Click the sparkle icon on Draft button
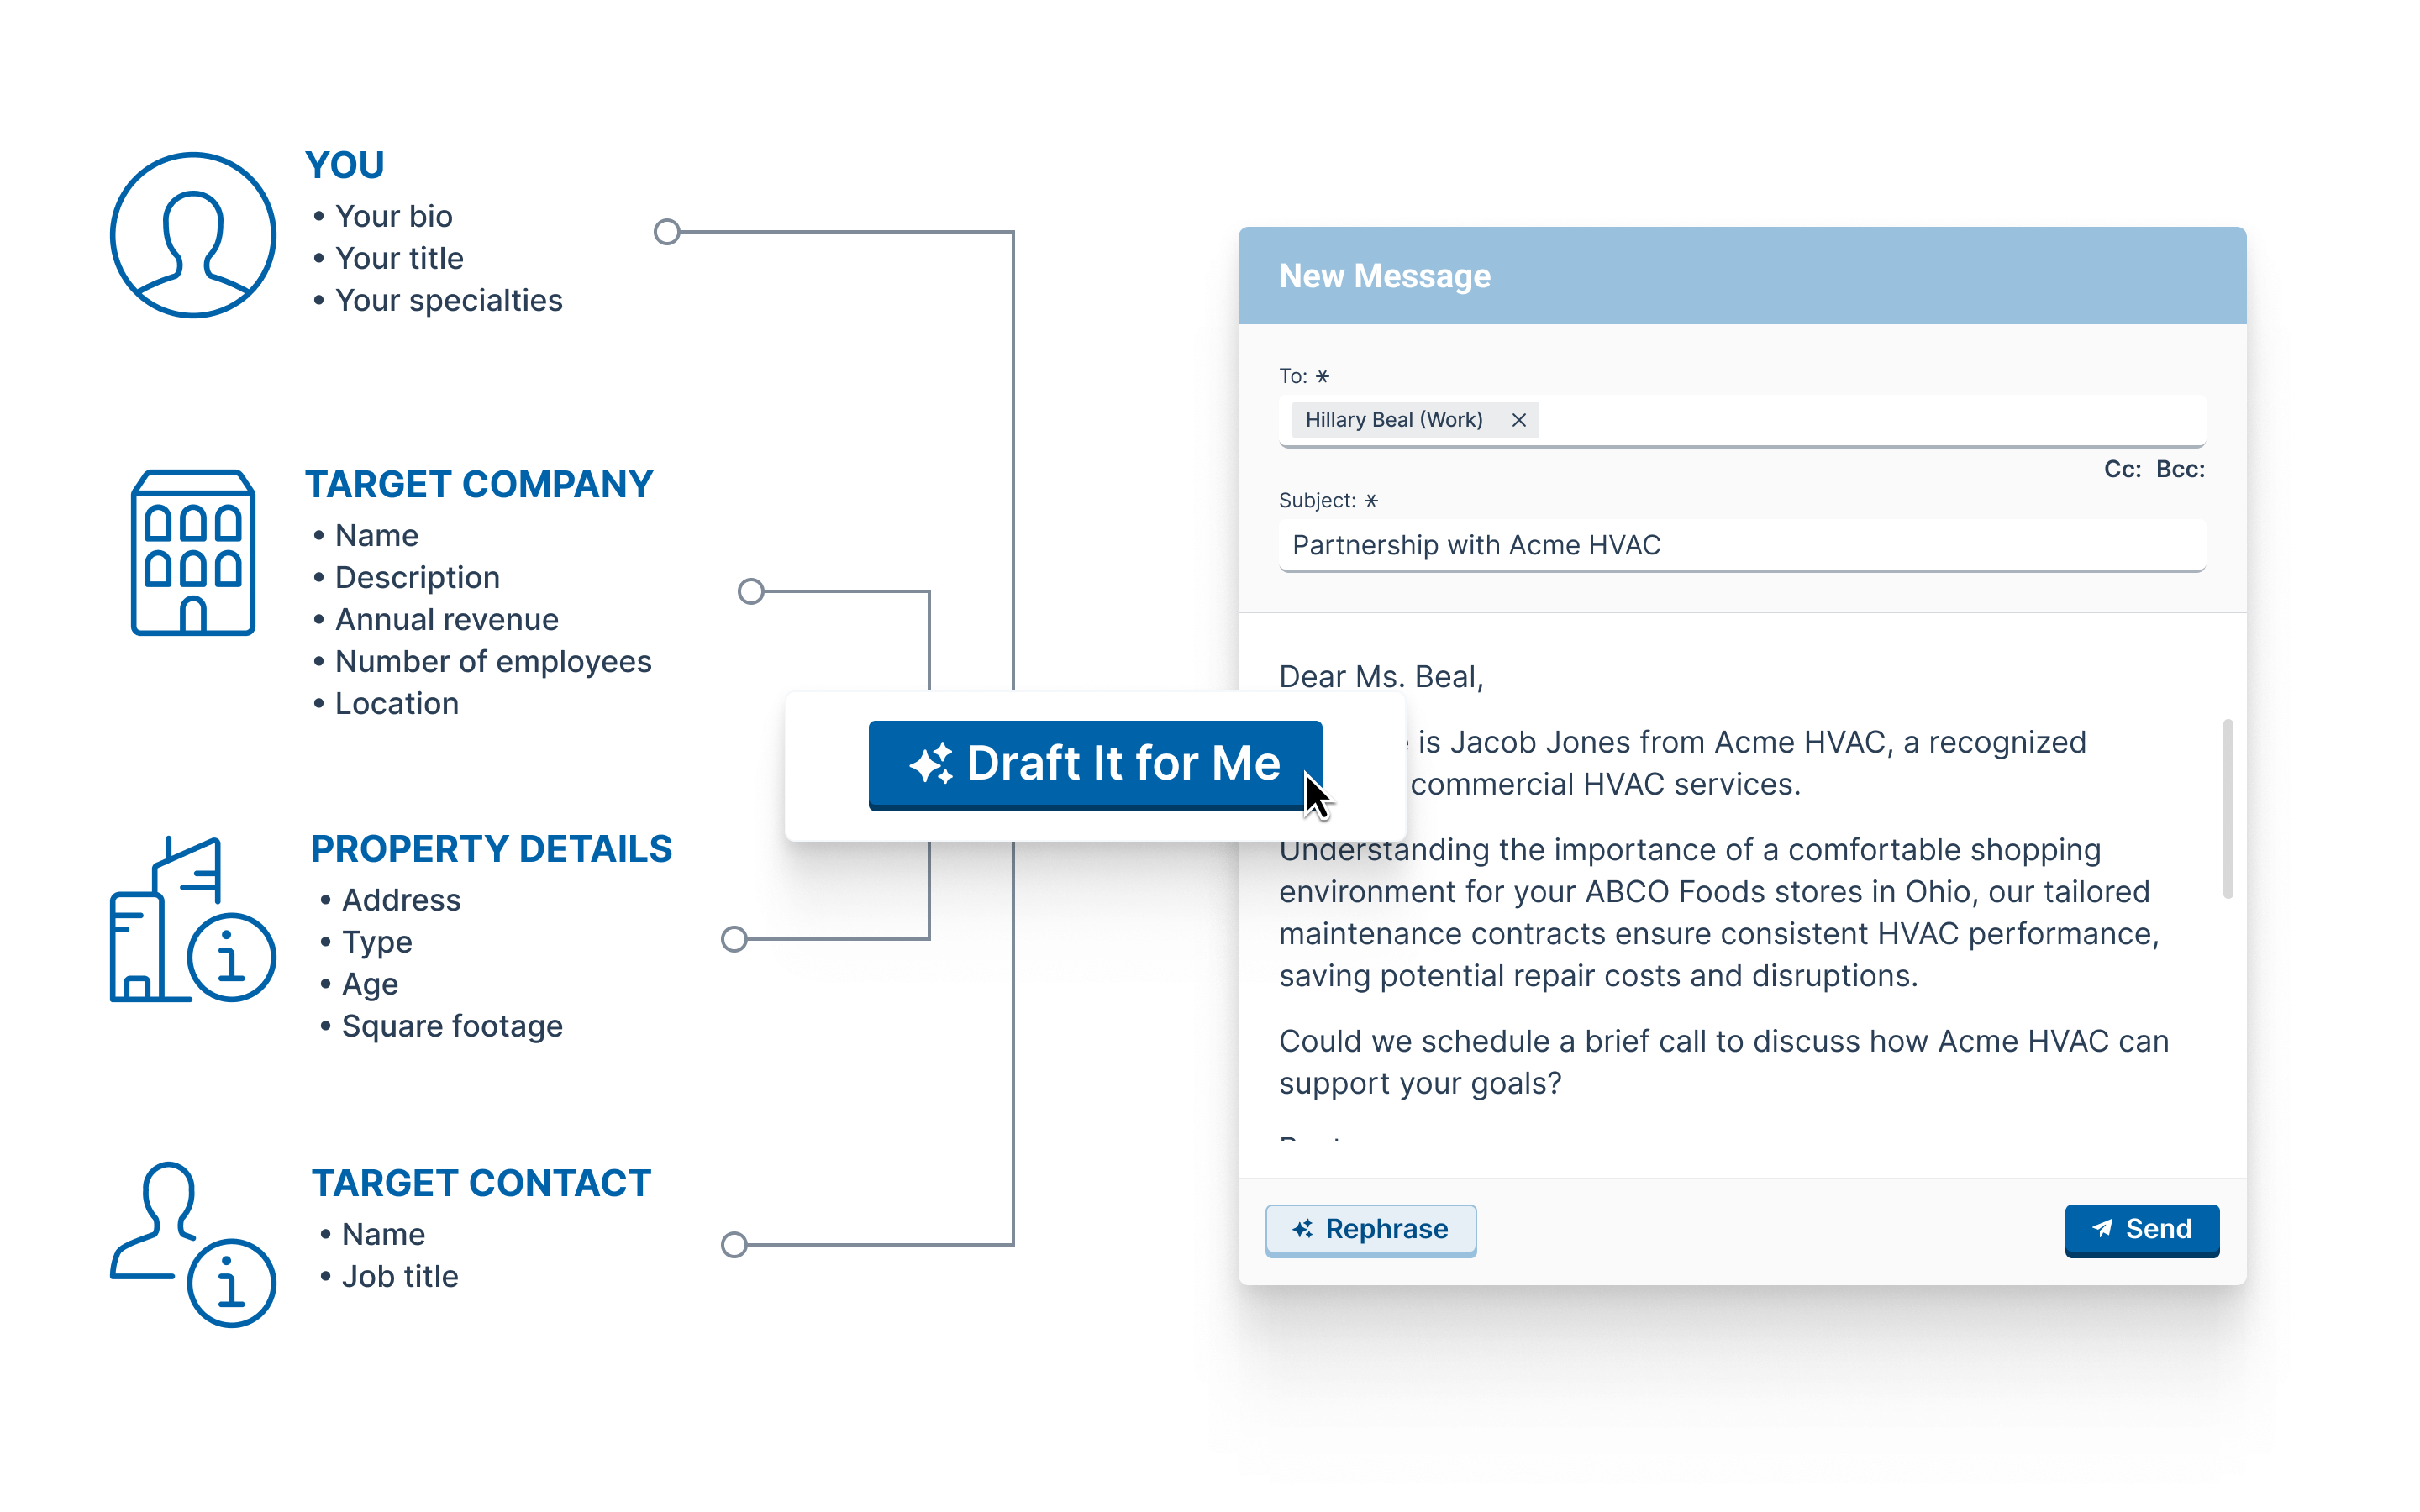This screenshot has width=2420, height=1512. click(x=931, y=764)
